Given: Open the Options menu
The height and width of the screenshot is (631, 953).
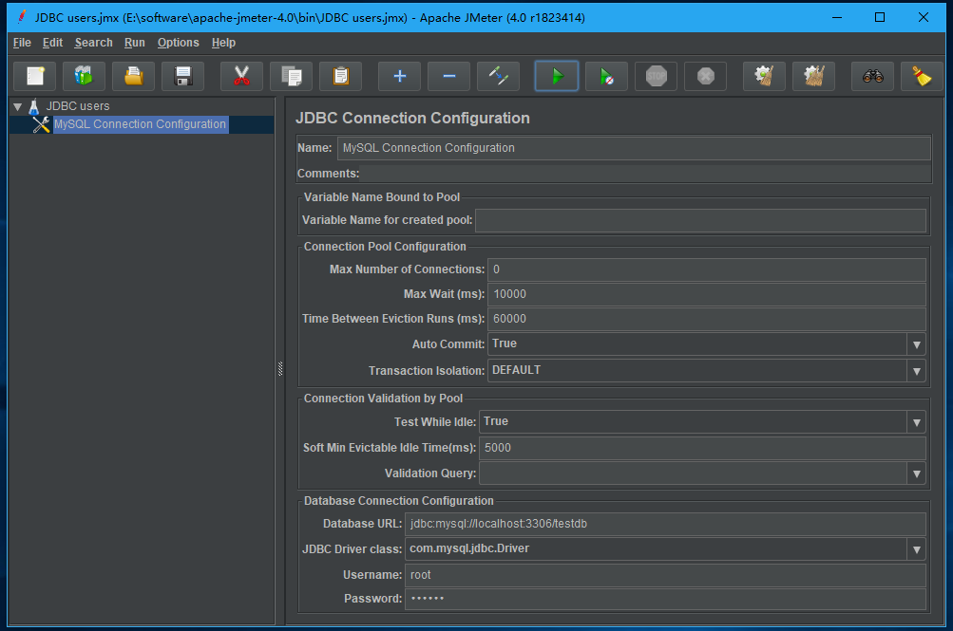Looking at the screenshot, I should (x=178, y=43).
